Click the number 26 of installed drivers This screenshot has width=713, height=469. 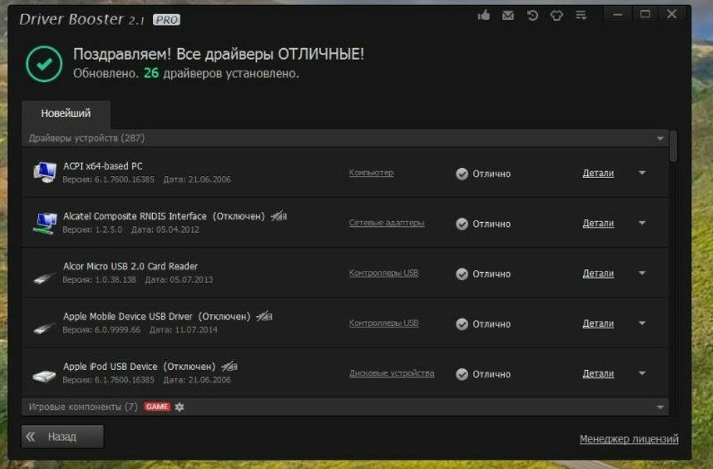tap(151, 73)
